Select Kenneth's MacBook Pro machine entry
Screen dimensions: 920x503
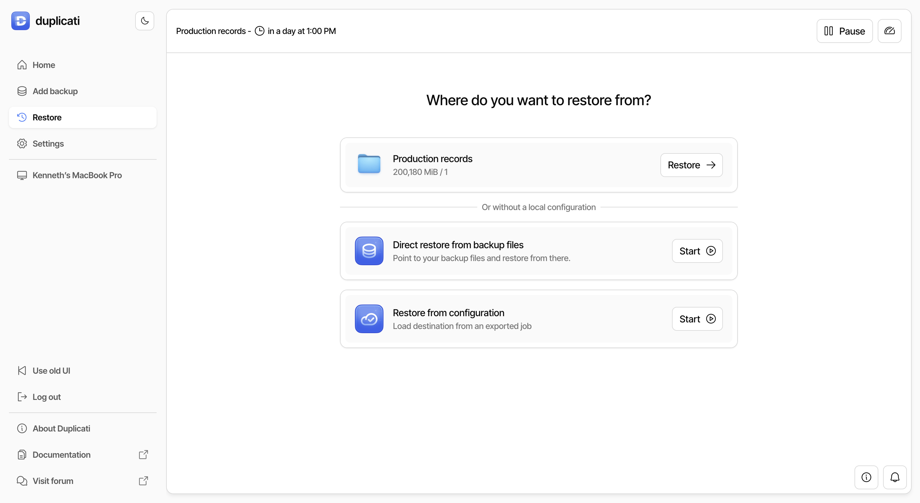(x=77, y=175)
